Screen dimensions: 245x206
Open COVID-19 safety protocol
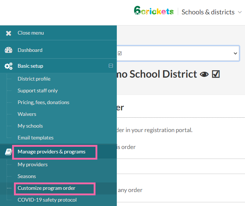point(47,200)
